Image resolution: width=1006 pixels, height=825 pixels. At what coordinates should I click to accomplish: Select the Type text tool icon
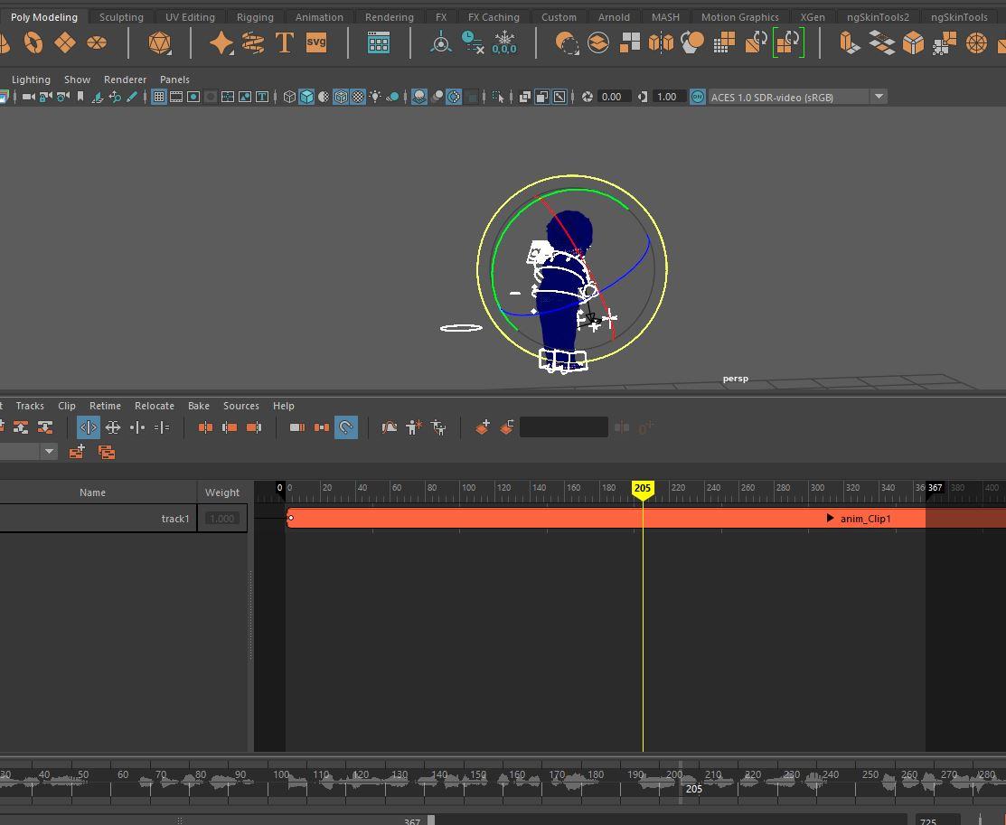(284, 42)
